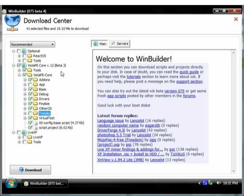Viewport: 244px width, 196px height.
Task: Click the Download button
Action: pyautogui.click(x=30, y=170)
